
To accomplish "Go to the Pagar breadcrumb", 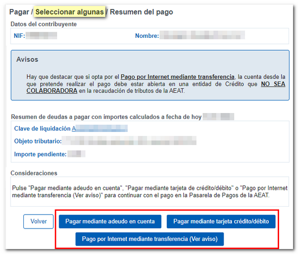I will click(x=19, y=11).
